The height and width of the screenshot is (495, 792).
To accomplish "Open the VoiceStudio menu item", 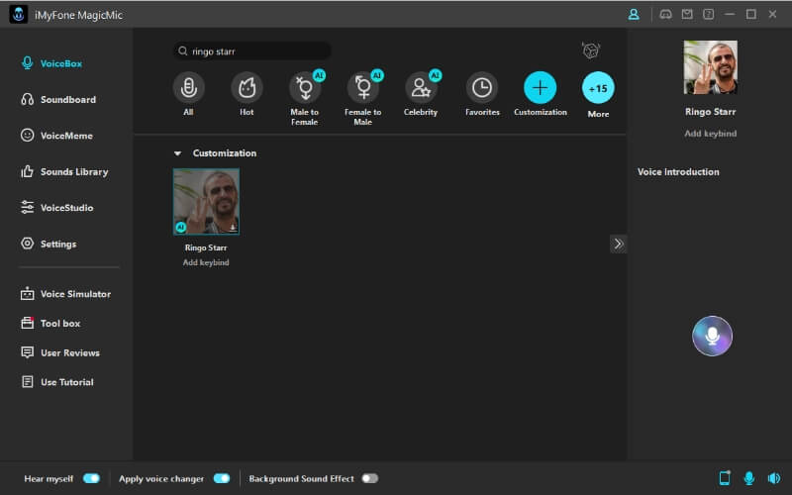I will [x=56, y=208].
